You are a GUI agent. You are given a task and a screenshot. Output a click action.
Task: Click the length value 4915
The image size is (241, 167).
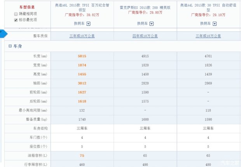tap(145, 56)
